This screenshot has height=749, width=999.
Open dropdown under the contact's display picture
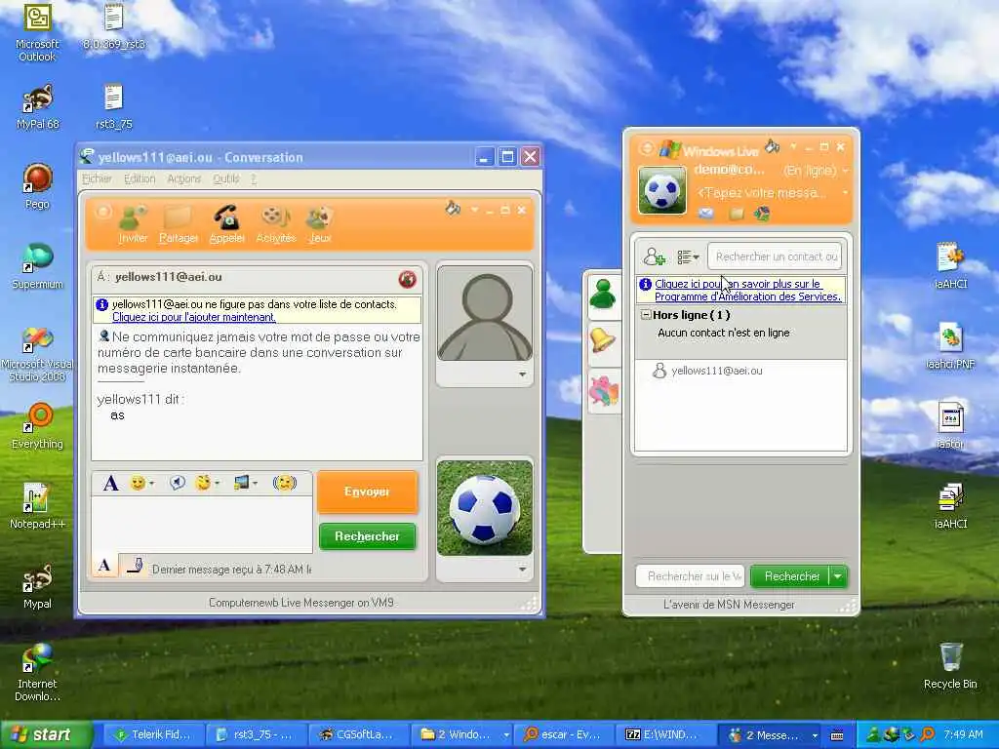click(523, 374)
